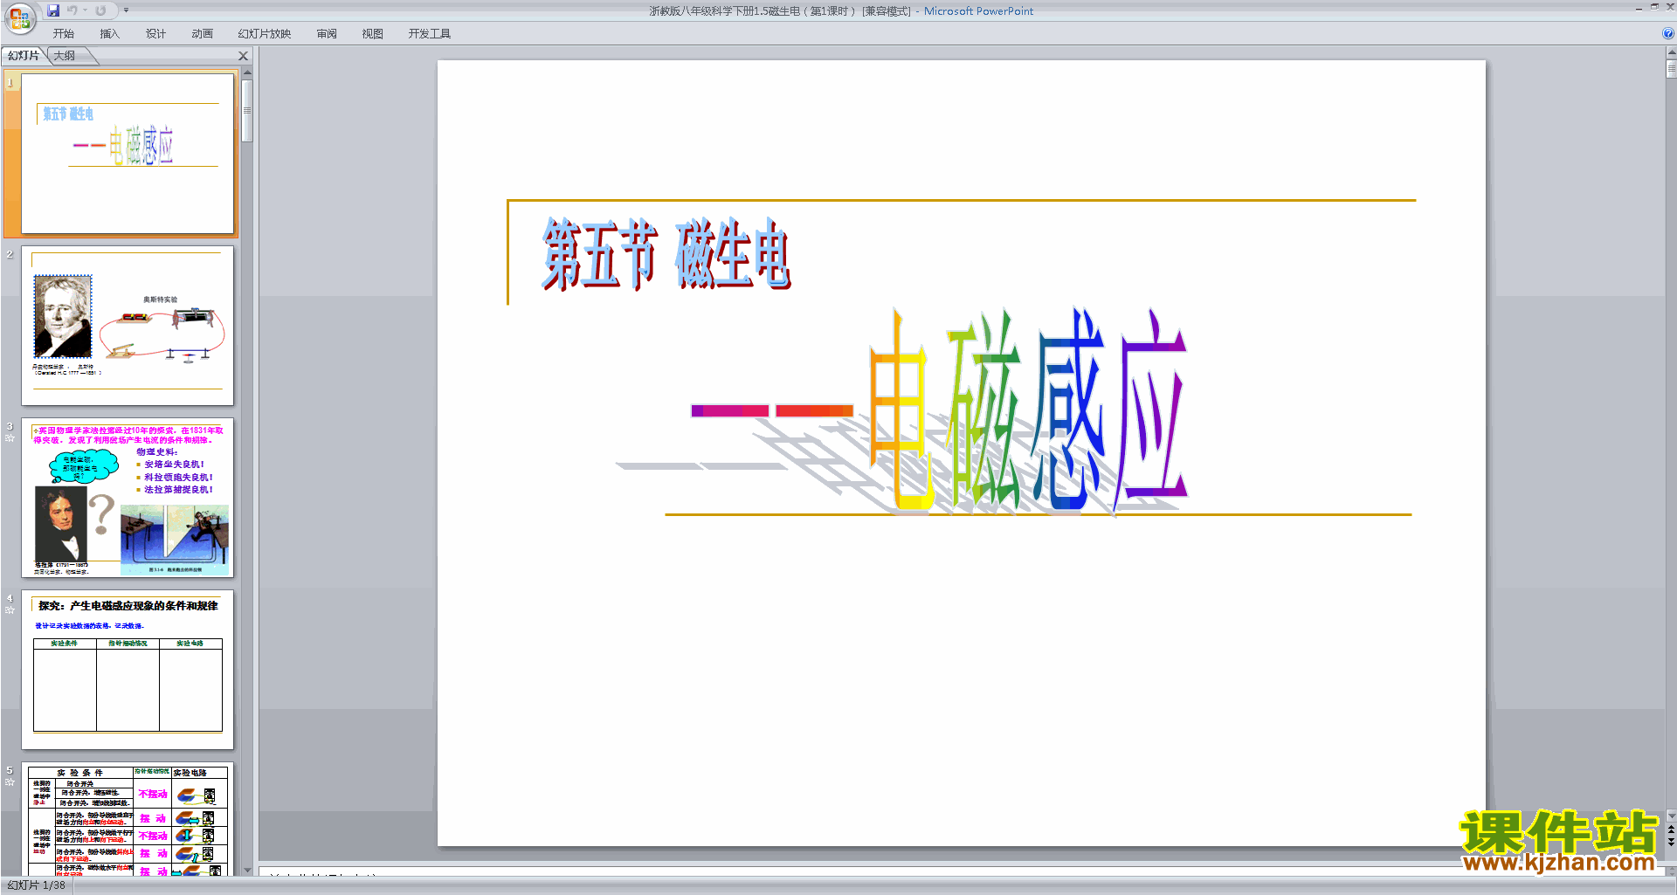Click the Save icon in quick access toolbar
The width and height of the screenshot is (1677, 895).
(53, 10)
